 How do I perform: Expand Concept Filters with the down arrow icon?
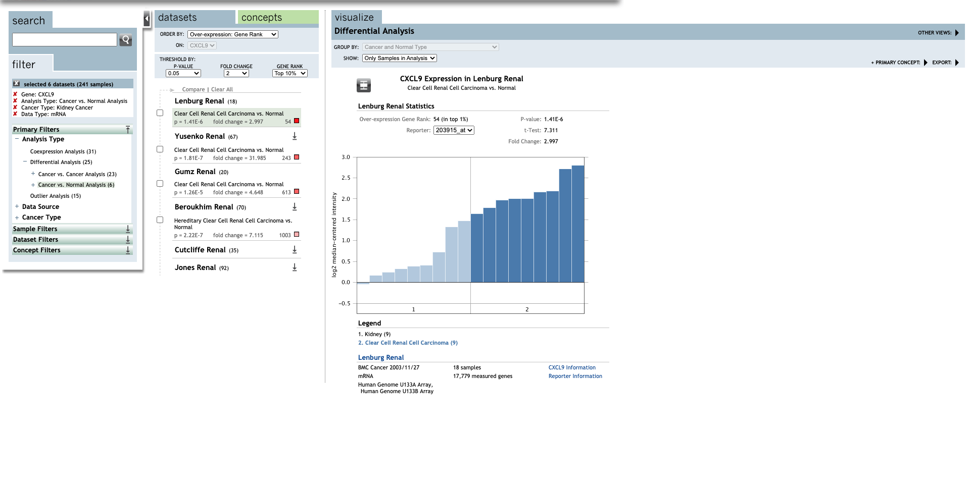click(128, 250)
